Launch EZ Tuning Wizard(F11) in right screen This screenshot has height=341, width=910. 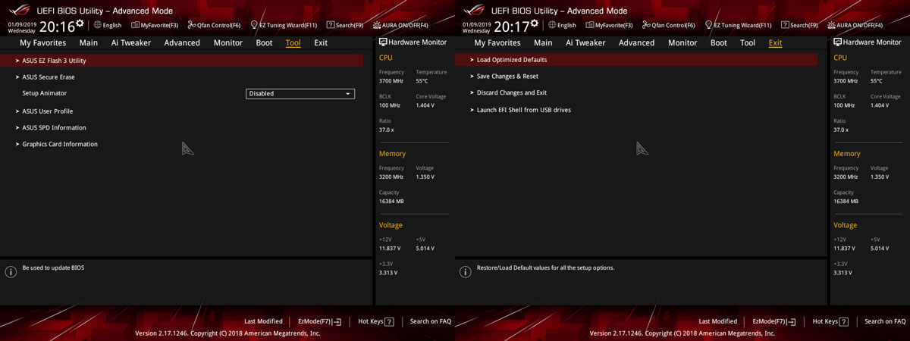739,25
